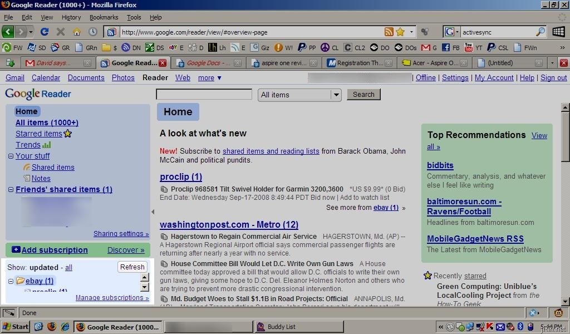The width and height of the screenshot is (570, 334).
Task: Open the Lh bookmark
Action: [x=218, y=48]
